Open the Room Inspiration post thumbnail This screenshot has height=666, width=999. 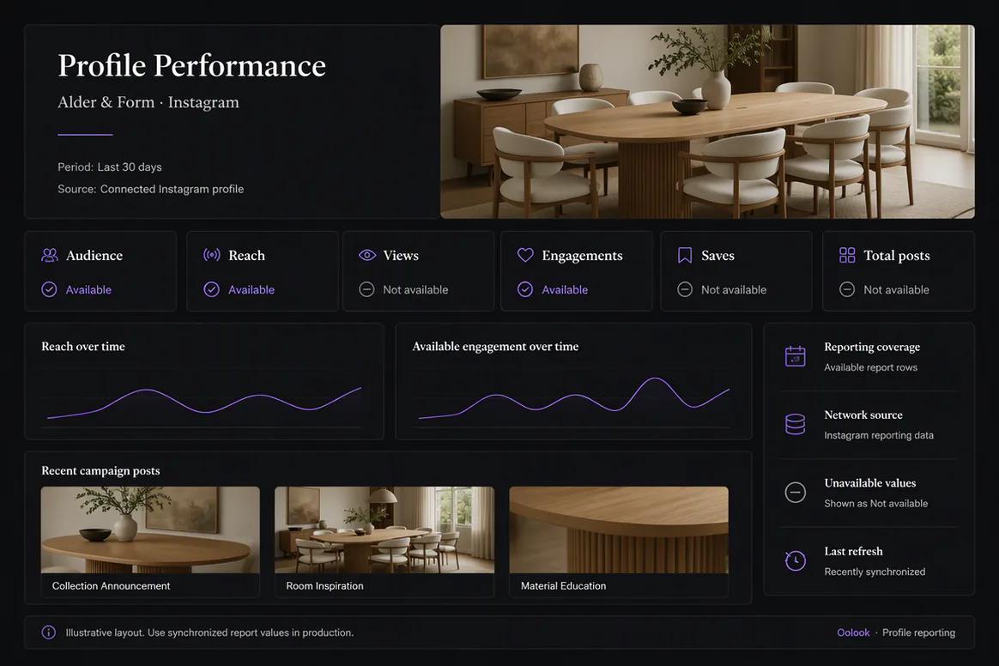click(x=384, y=530)
